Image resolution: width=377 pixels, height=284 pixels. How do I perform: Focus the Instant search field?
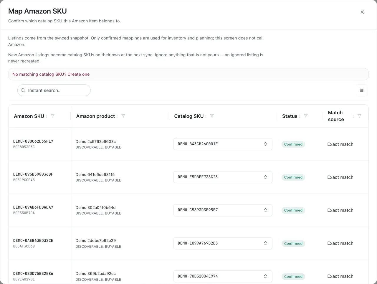point(54,90)
